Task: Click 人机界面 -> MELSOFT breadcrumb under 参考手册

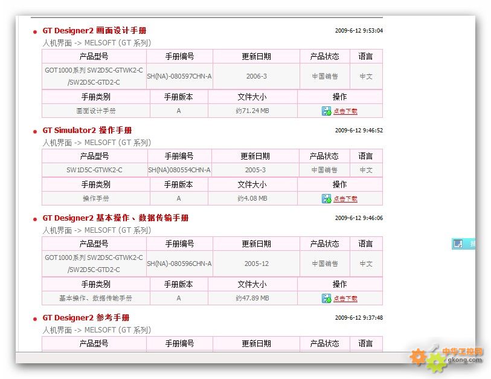Action: (x=97, y=330)
